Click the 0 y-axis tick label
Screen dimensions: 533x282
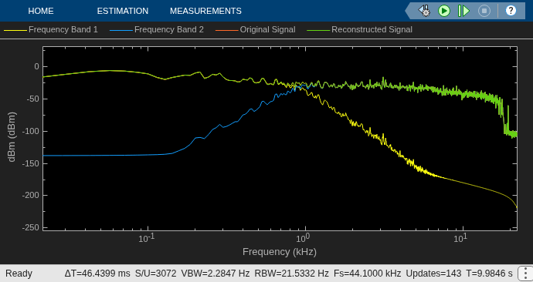[x=36, y=67]
